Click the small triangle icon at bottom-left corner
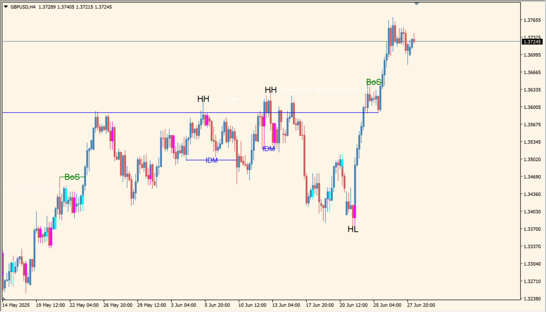546x312 pixels. pyautogui.click(x=4, y=298)
